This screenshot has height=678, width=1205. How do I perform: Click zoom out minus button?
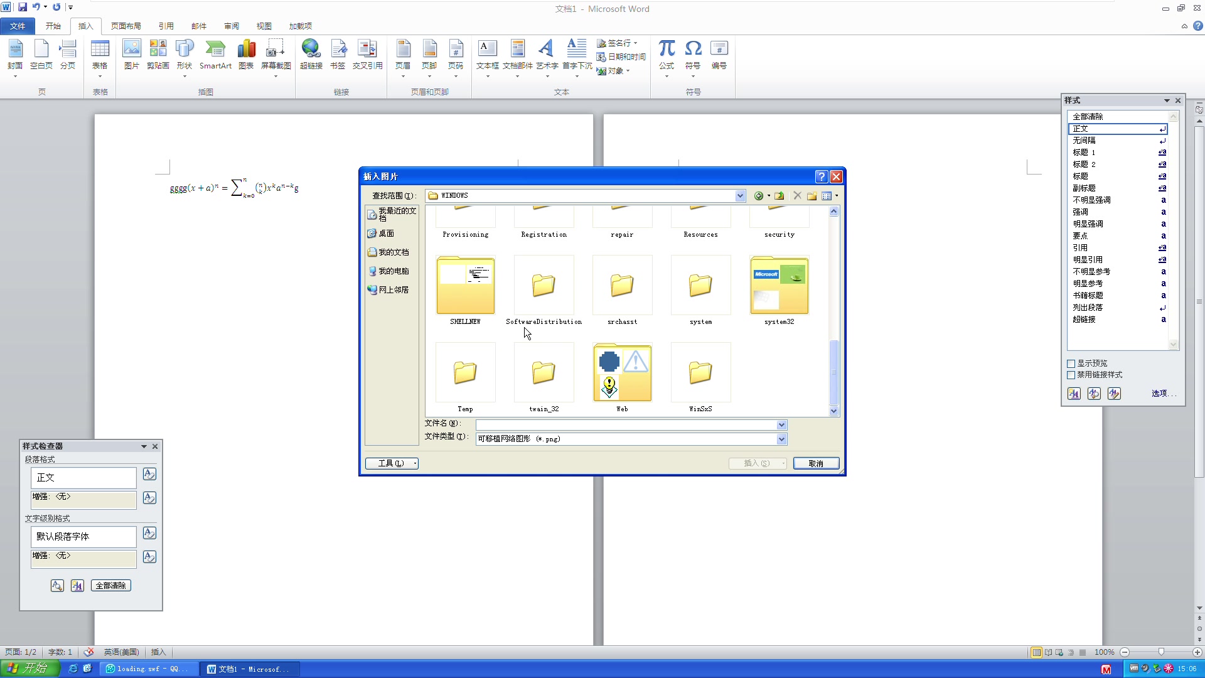1125,652
